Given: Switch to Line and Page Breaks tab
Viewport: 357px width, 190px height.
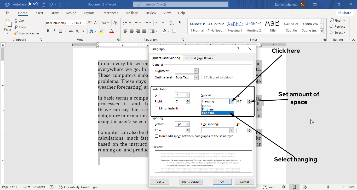Looking at the screenshot, I should (199, 58).
